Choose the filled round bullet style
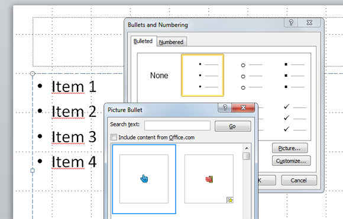 [x=203, y=76]
